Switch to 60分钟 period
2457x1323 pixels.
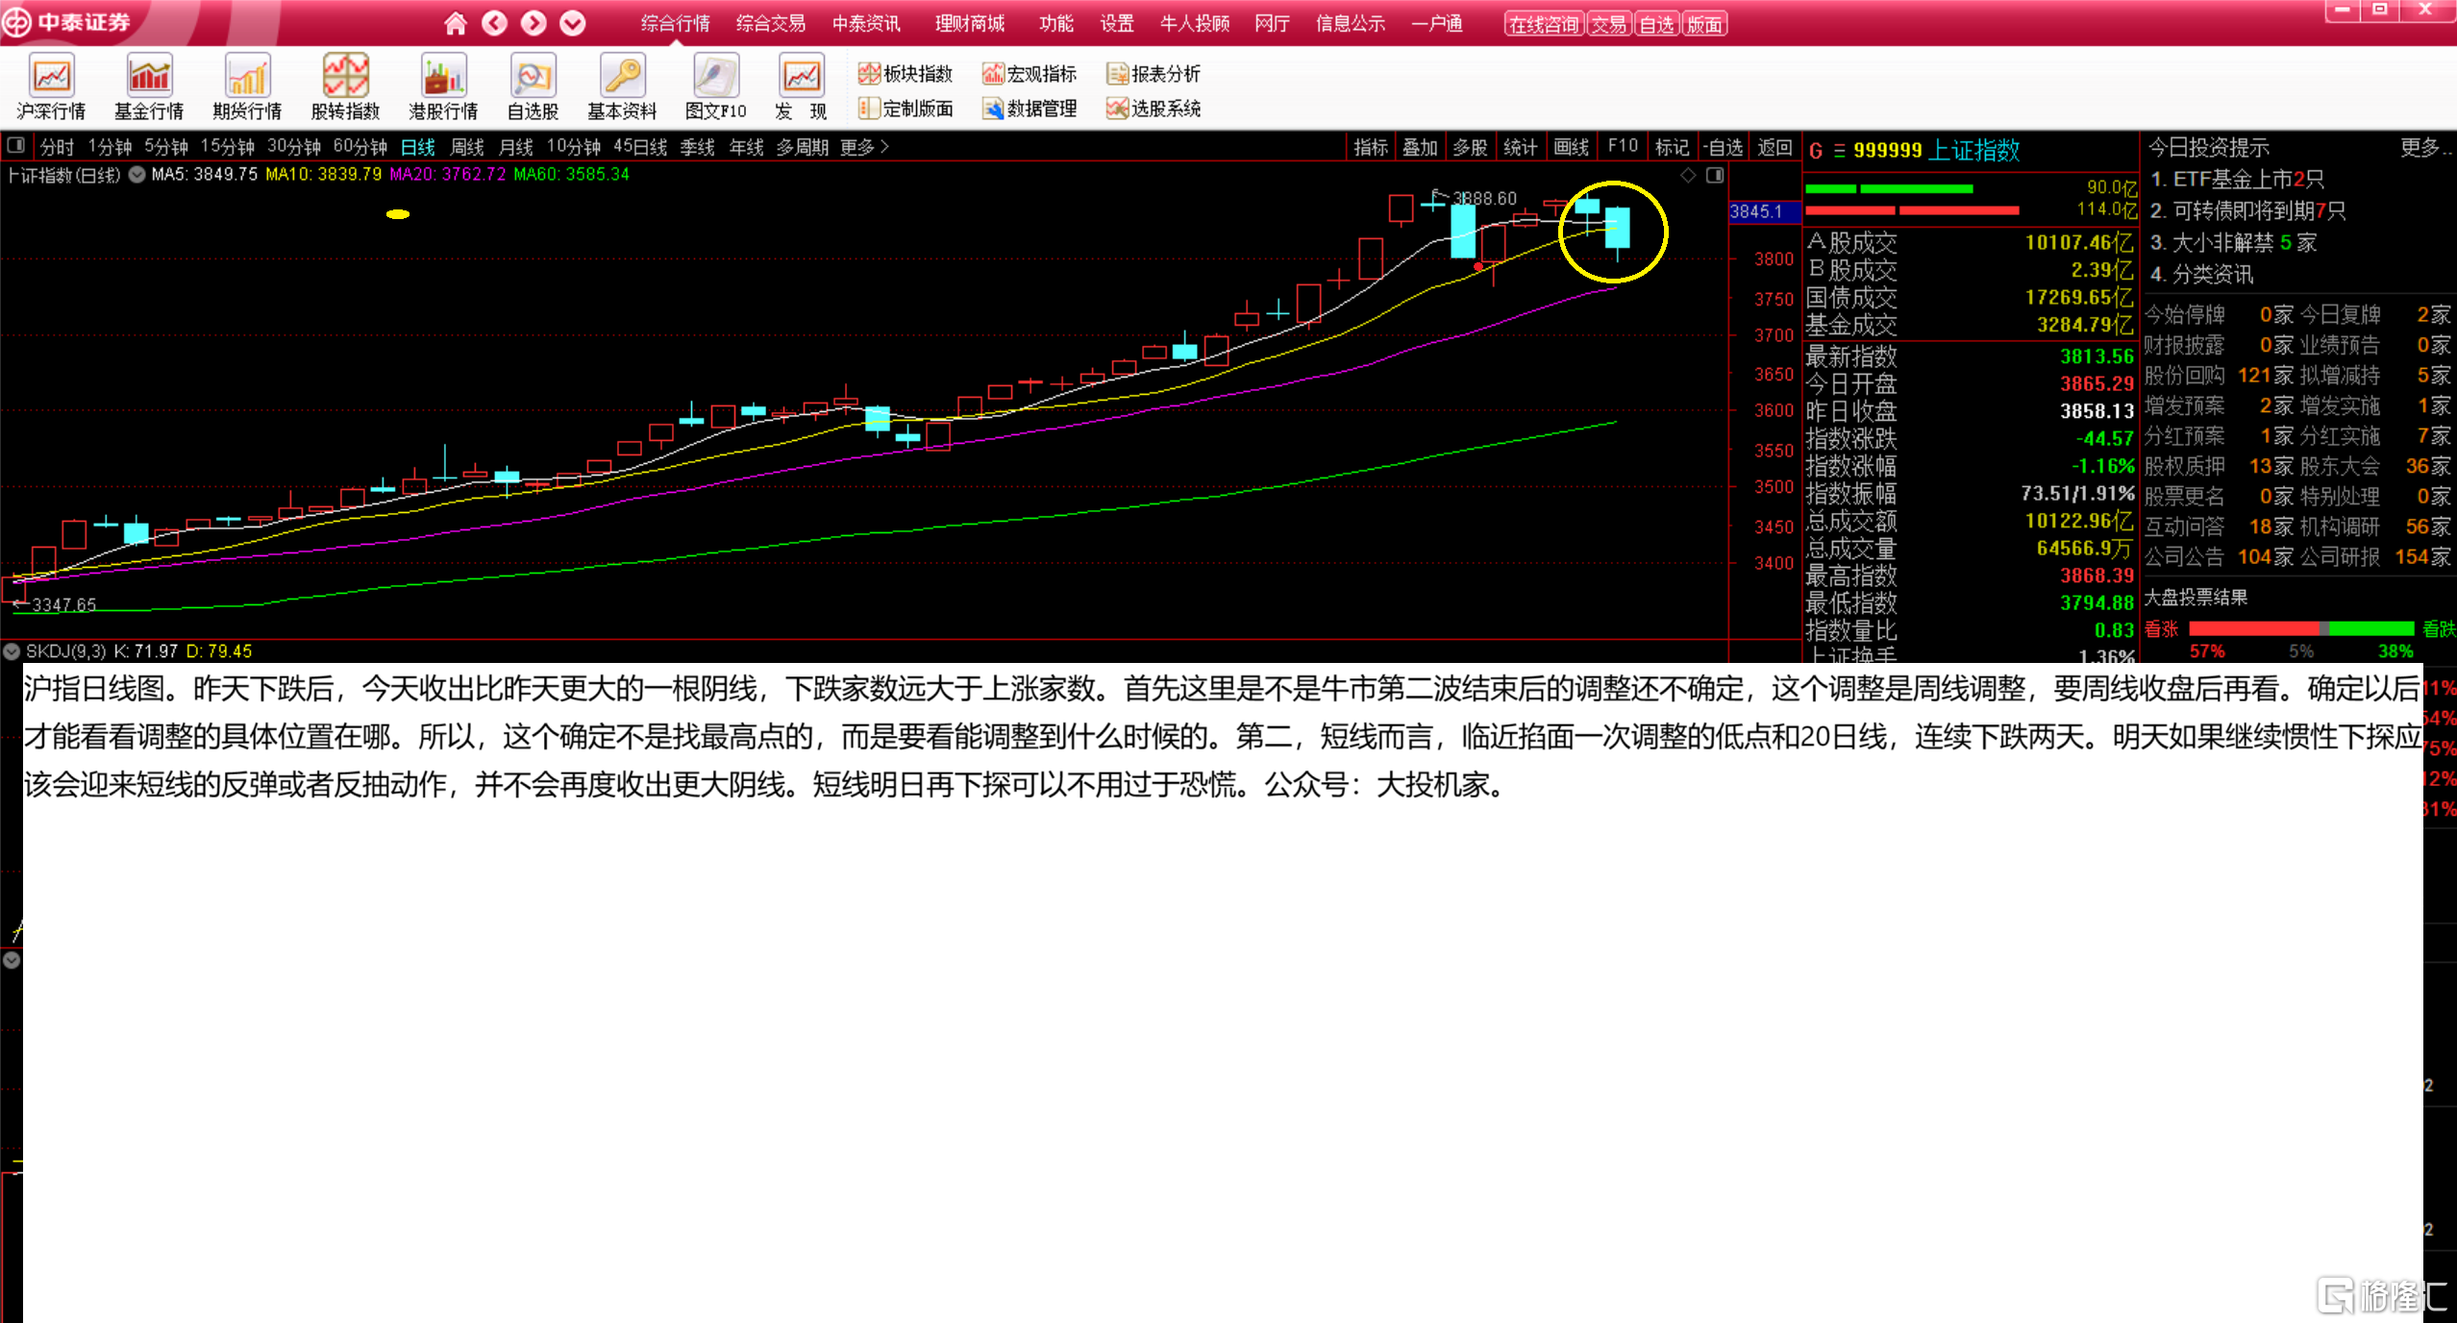coord(360,147)
